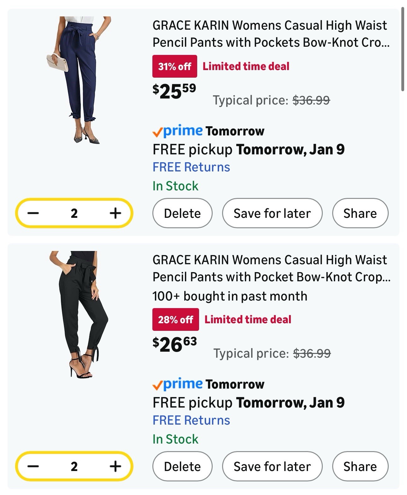Click the page scrollbar thumb

403,49
